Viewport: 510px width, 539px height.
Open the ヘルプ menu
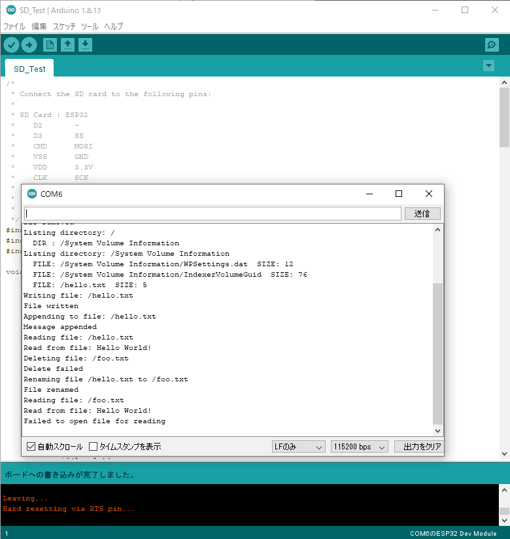tap(113, 26)
